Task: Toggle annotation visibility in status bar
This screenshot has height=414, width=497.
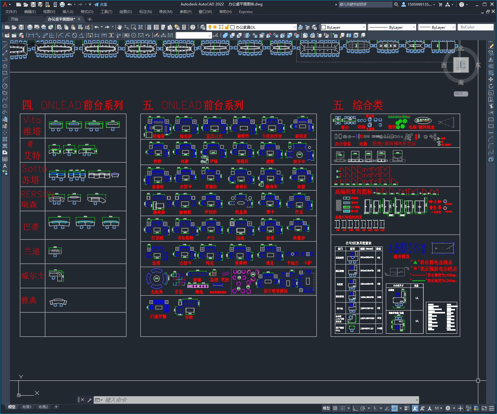Action: pos(415,408)
